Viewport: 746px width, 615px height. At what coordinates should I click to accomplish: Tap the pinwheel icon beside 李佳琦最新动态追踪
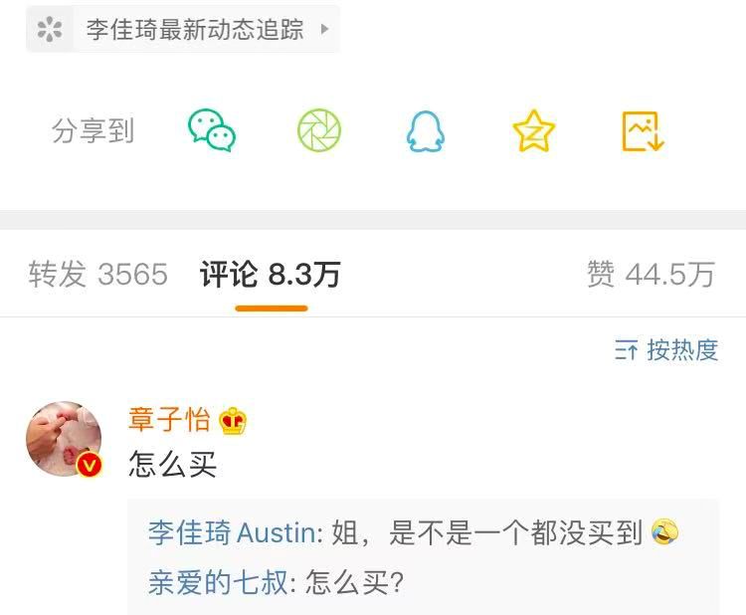click(x=50, y=29)
